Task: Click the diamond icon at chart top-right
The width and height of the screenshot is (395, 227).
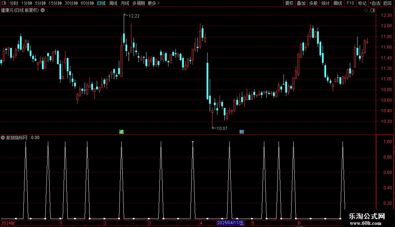Action: pyautogui.click(x=366, y=10)
